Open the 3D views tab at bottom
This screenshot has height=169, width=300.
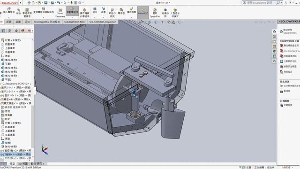pyautogui.click(x=23, y=164)
